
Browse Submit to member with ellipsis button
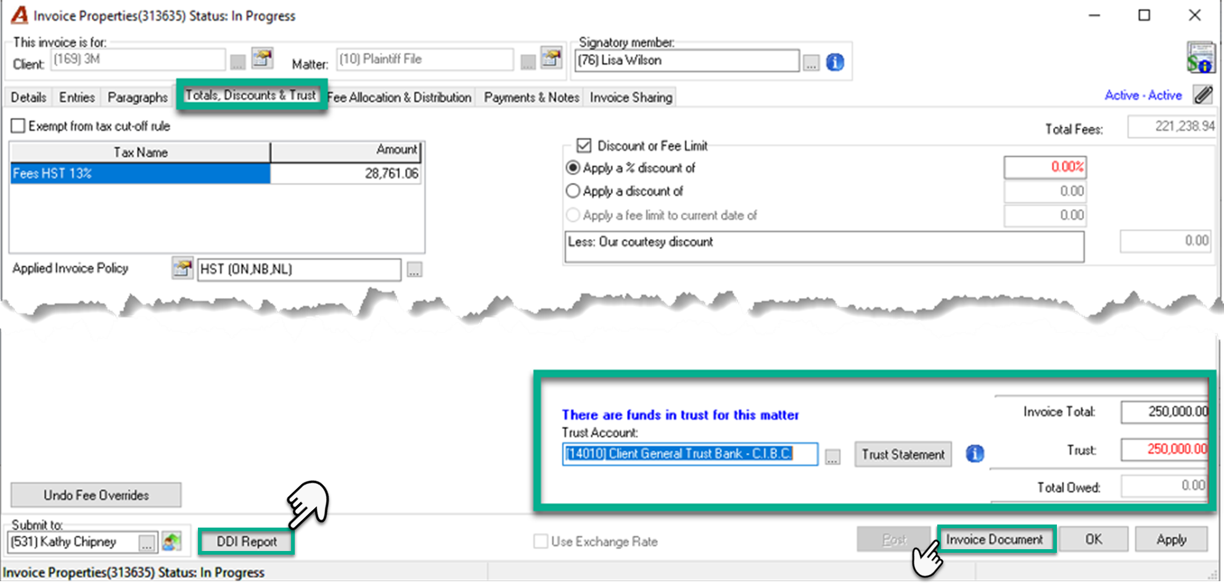(x=147, y=543)
